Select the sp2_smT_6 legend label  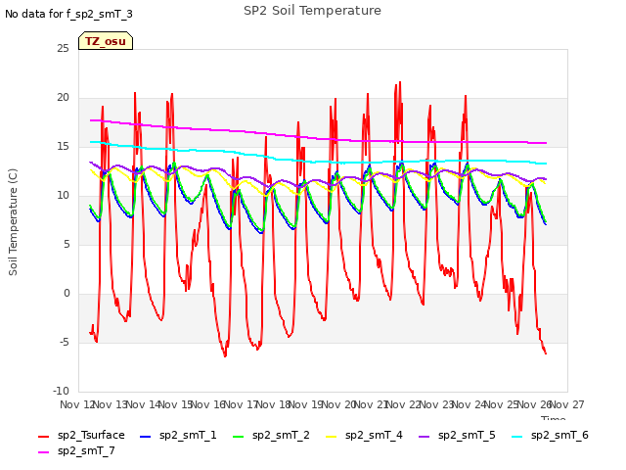[x=559, y=435]
